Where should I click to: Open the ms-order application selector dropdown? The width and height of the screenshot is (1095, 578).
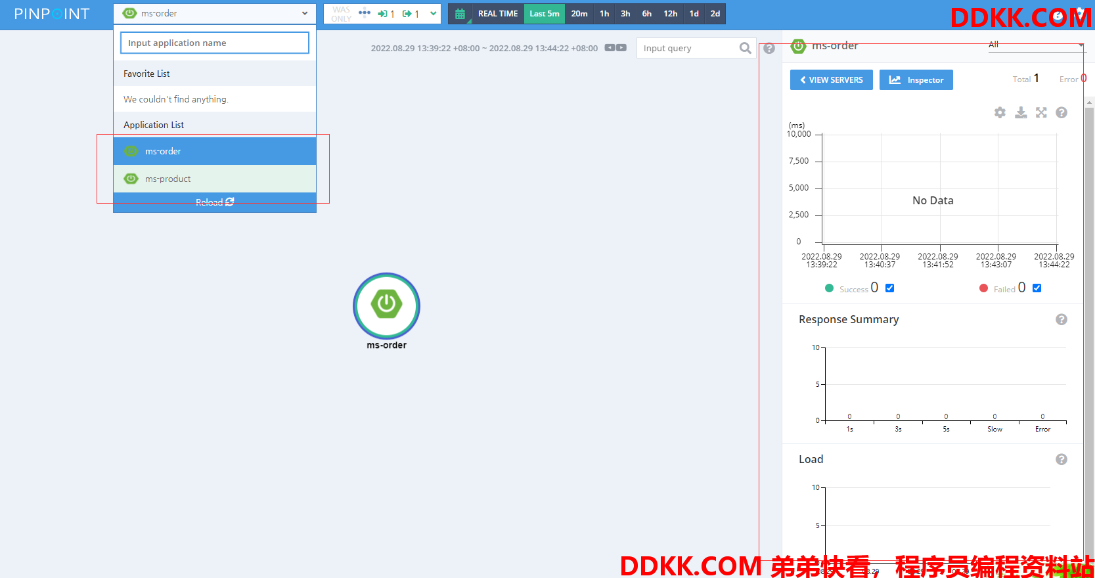(x=215, y=13)
